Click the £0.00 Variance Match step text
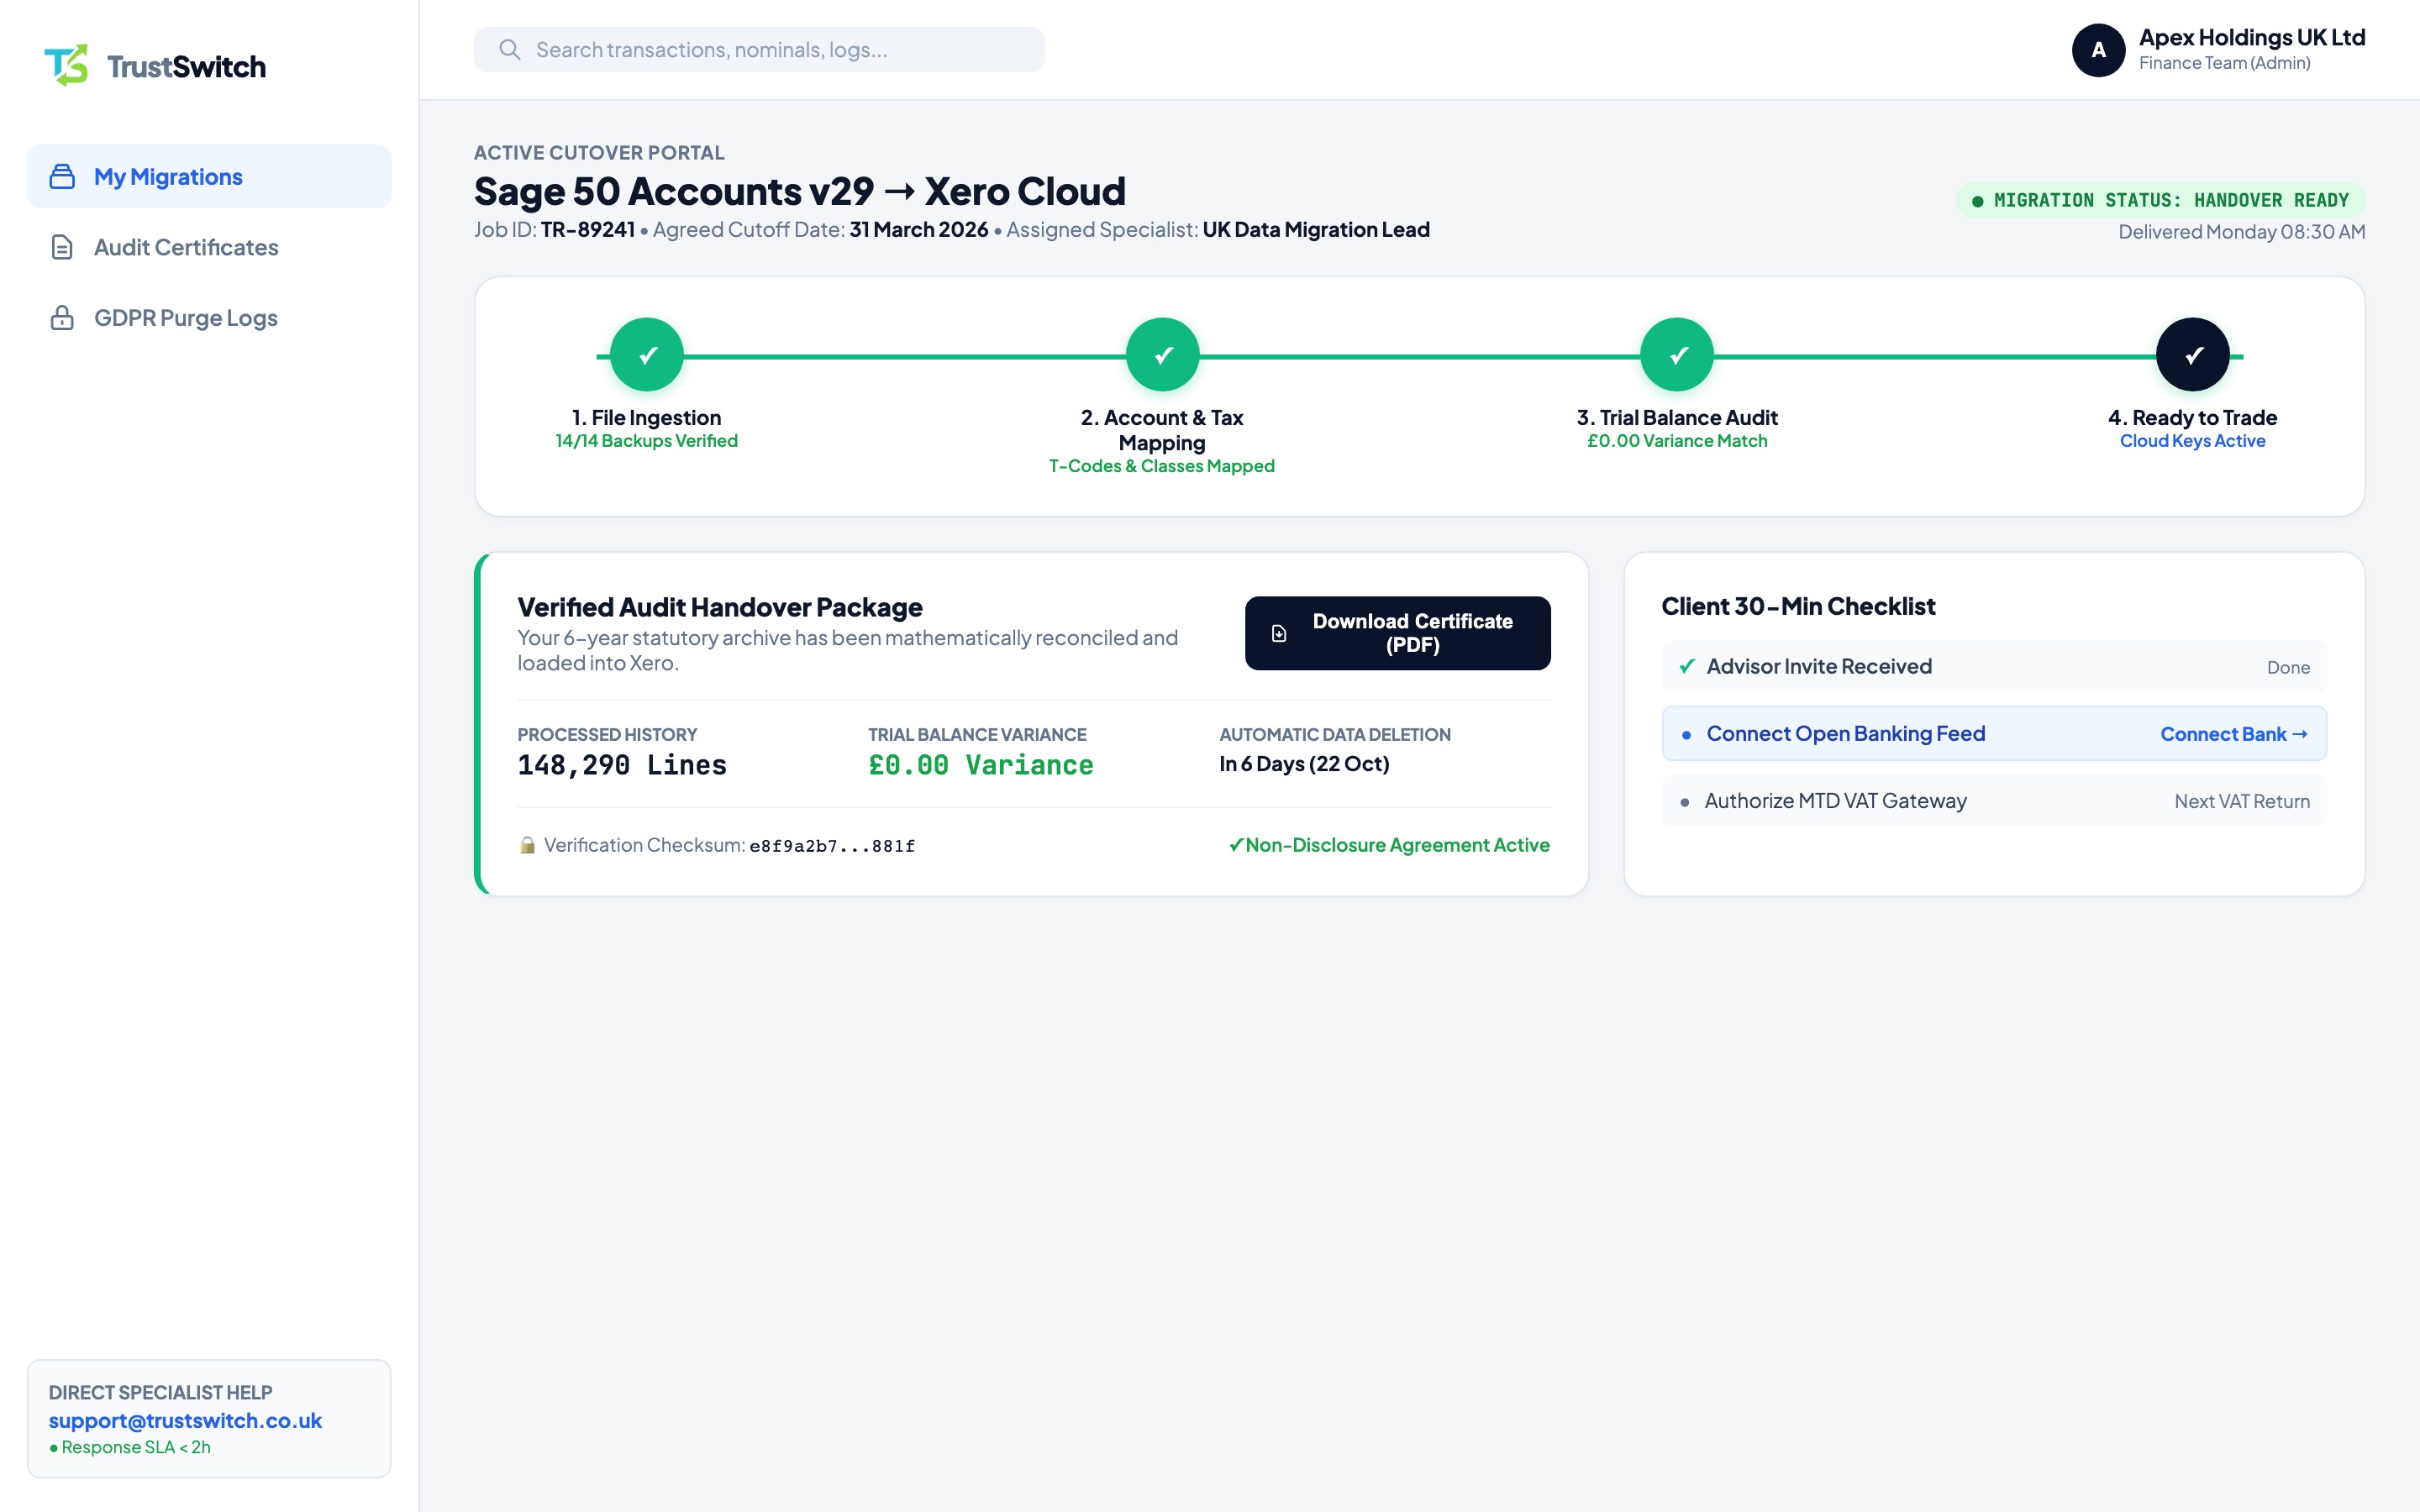 (1677, 441)
